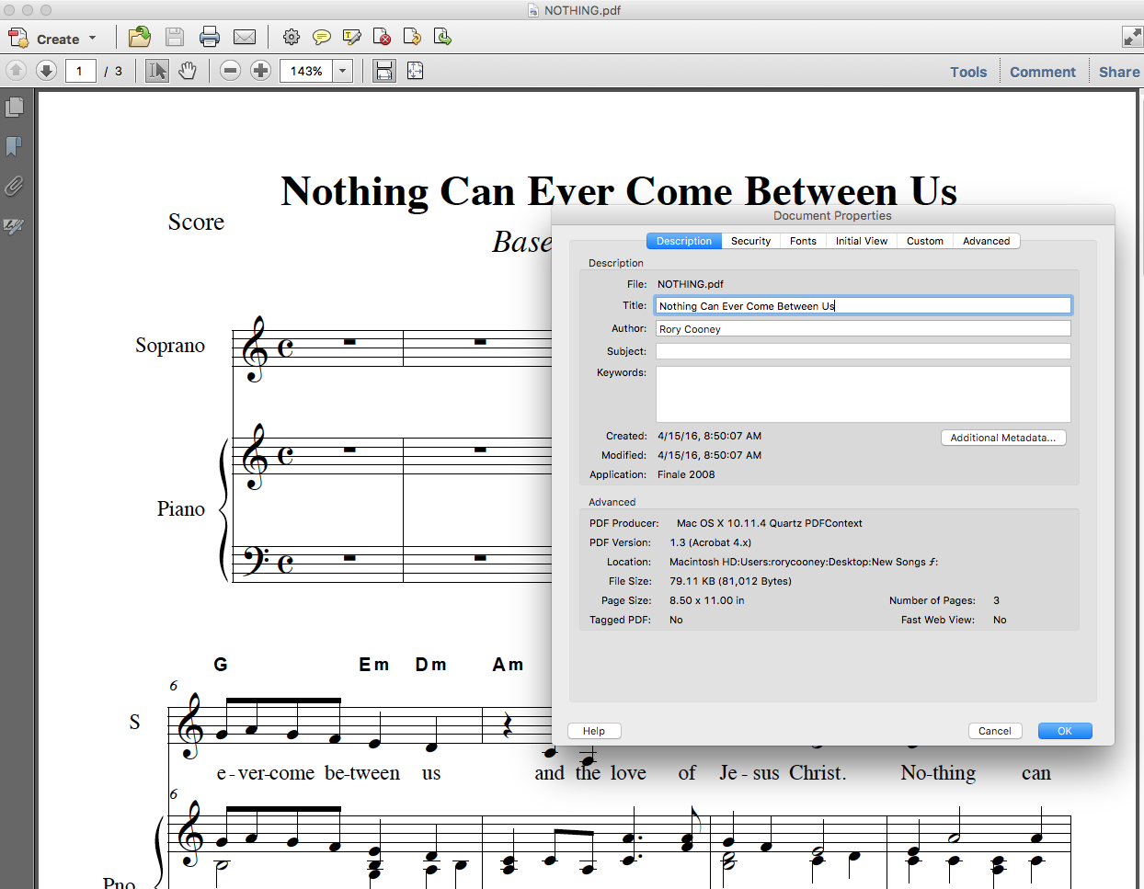1144x889 pixels.
Task: Print the document with printer icon
Action: [x=210, y=37]
